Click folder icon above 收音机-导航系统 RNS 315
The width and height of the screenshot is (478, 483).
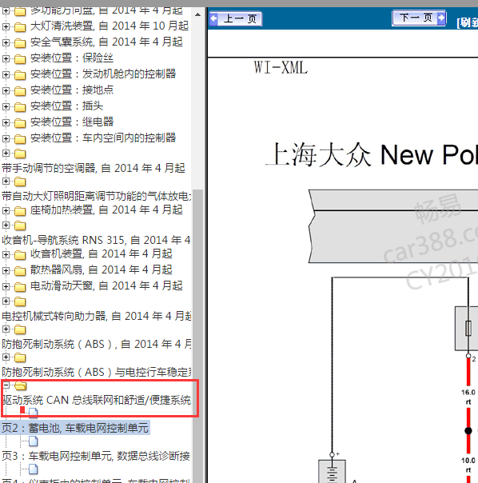20,226
